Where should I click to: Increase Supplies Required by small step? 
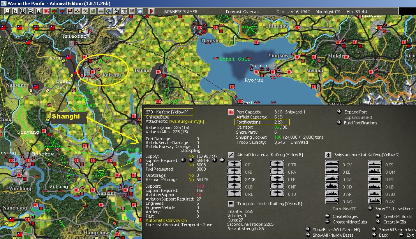[x=215, y=160]
